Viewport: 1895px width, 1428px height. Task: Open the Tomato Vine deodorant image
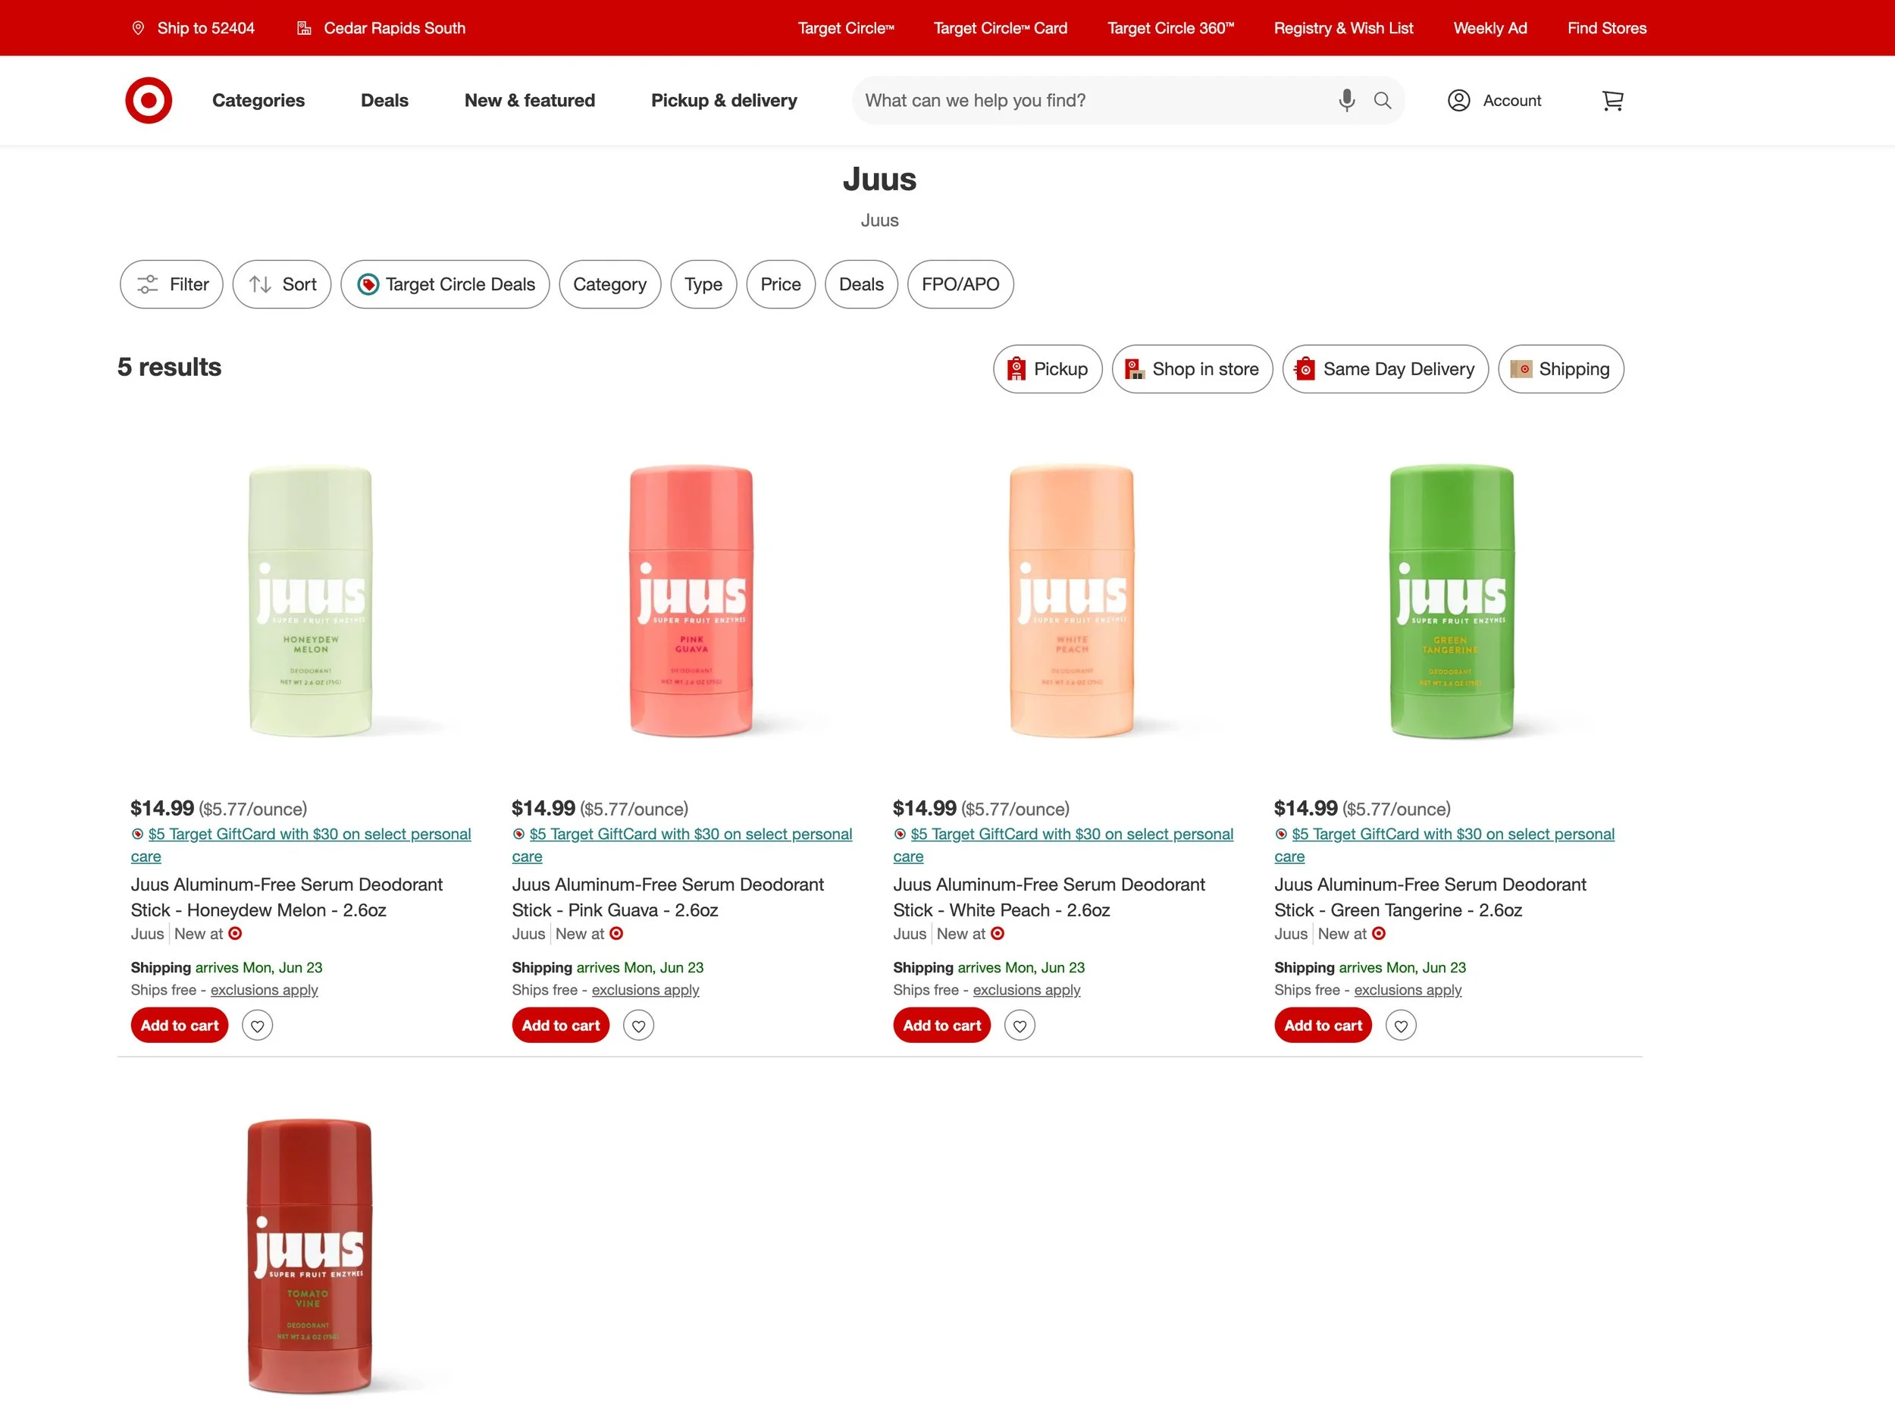(x=309, y=1256)
